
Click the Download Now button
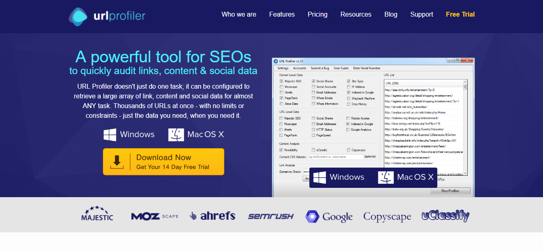tap(164, 162)
